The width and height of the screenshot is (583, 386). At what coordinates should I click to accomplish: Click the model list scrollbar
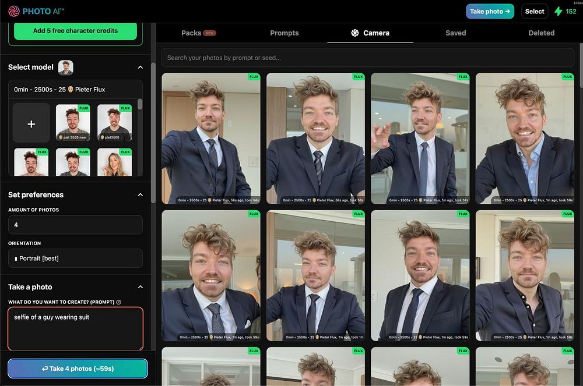140,104
